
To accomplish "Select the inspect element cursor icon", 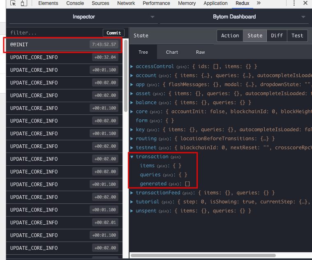I will tap(13, 3).
